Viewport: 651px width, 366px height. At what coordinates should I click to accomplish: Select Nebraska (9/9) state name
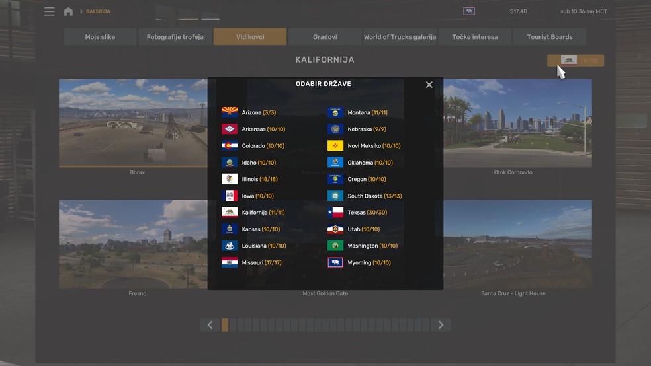(367, 129)
